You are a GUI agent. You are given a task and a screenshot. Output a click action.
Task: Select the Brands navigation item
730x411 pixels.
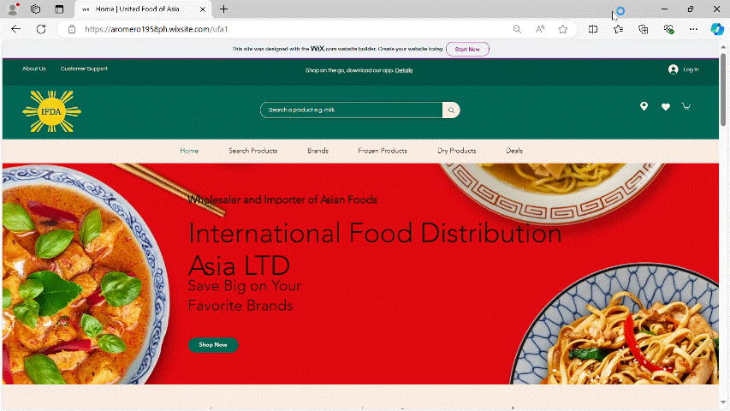point(318,151)
